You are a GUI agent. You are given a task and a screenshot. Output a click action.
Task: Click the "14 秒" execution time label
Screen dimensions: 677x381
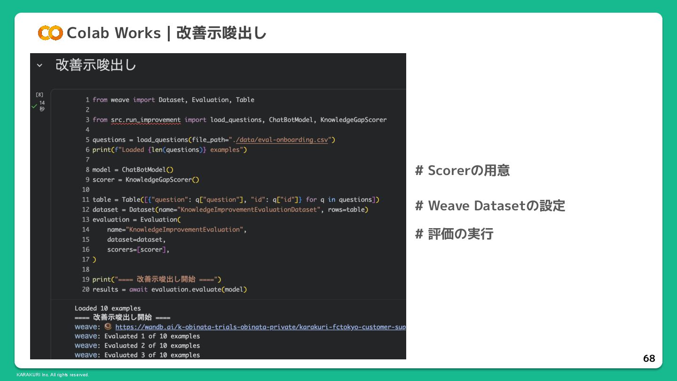[x=42, y=106]
